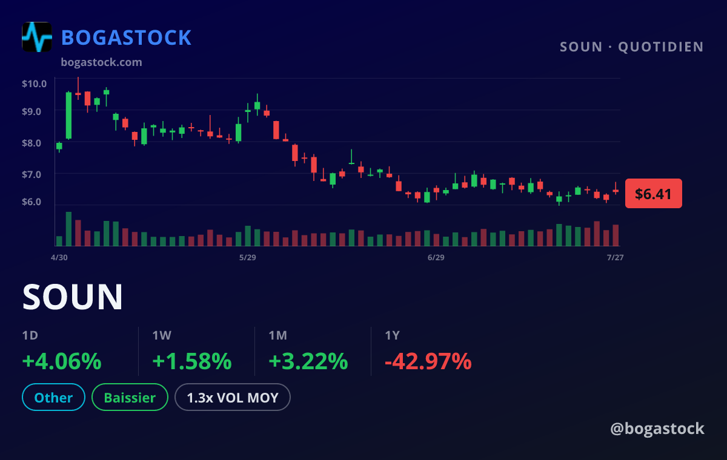Screen dimensions: 727x460
Task: Click the 5/29 date axis marker
Action: [247, 257]
